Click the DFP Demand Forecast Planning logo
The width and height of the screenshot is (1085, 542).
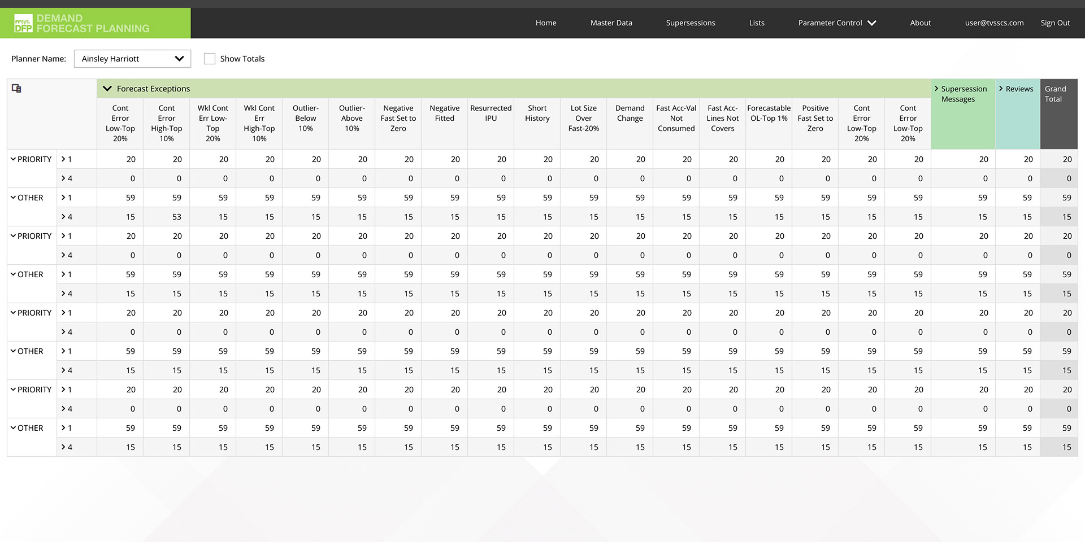[83, 23]
